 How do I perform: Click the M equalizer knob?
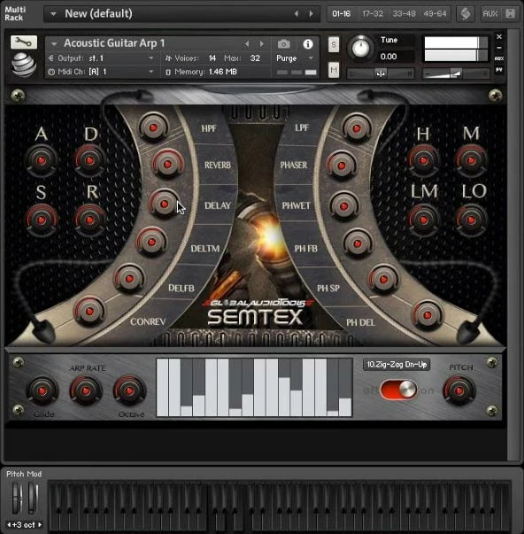tap(471, 160)
